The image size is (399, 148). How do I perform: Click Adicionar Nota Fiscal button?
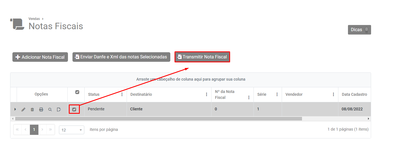[40, 57]
